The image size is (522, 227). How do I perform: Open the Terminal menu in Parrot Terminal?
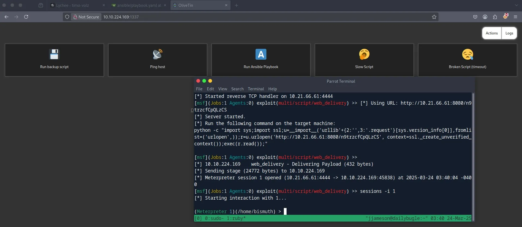[x=256, y=89]
